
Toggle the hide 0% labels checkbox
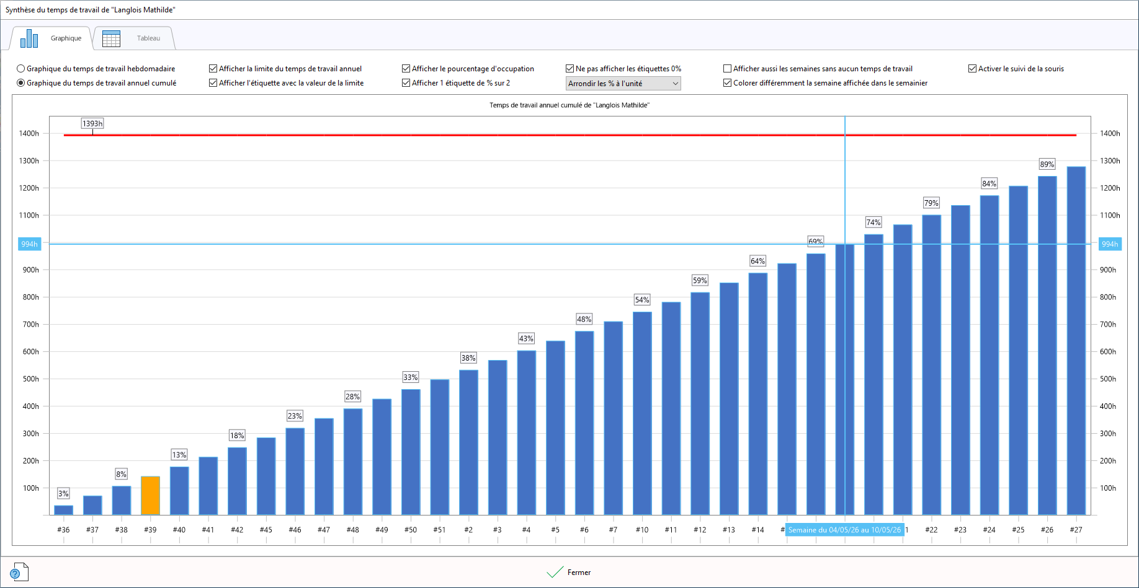[x=570, y=69]
